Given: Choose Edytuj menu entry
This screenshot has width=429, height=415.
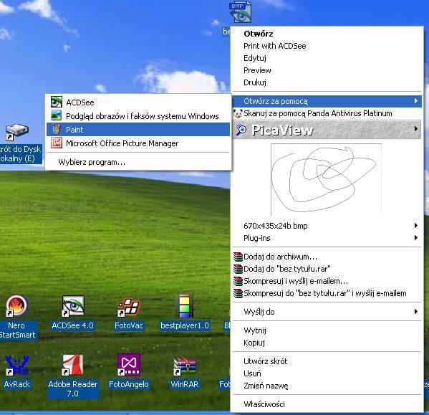Looking at the screenshot, I should (327, 58).
